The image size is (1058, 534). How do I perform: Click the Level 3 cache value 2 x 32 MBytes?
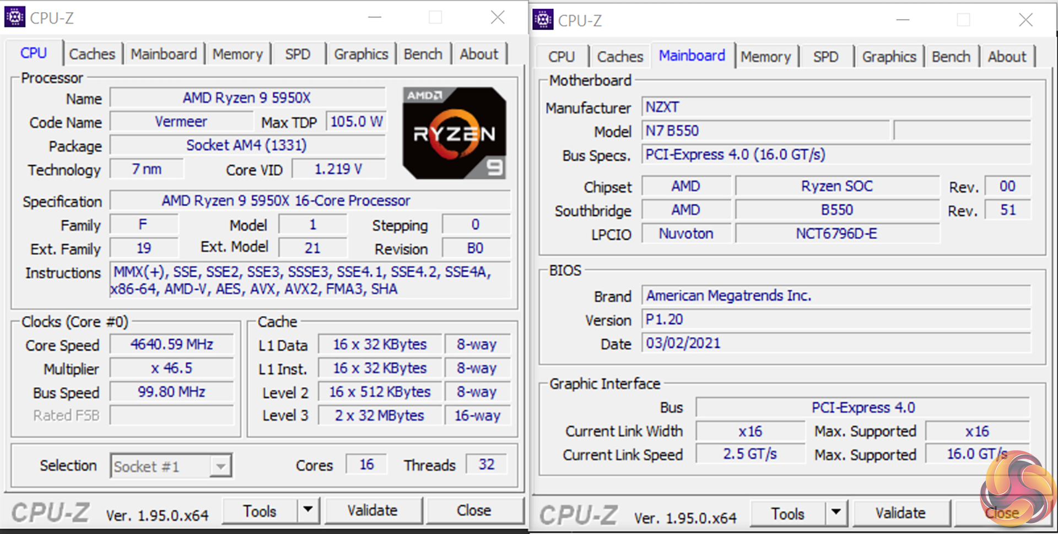coord(380,415)
